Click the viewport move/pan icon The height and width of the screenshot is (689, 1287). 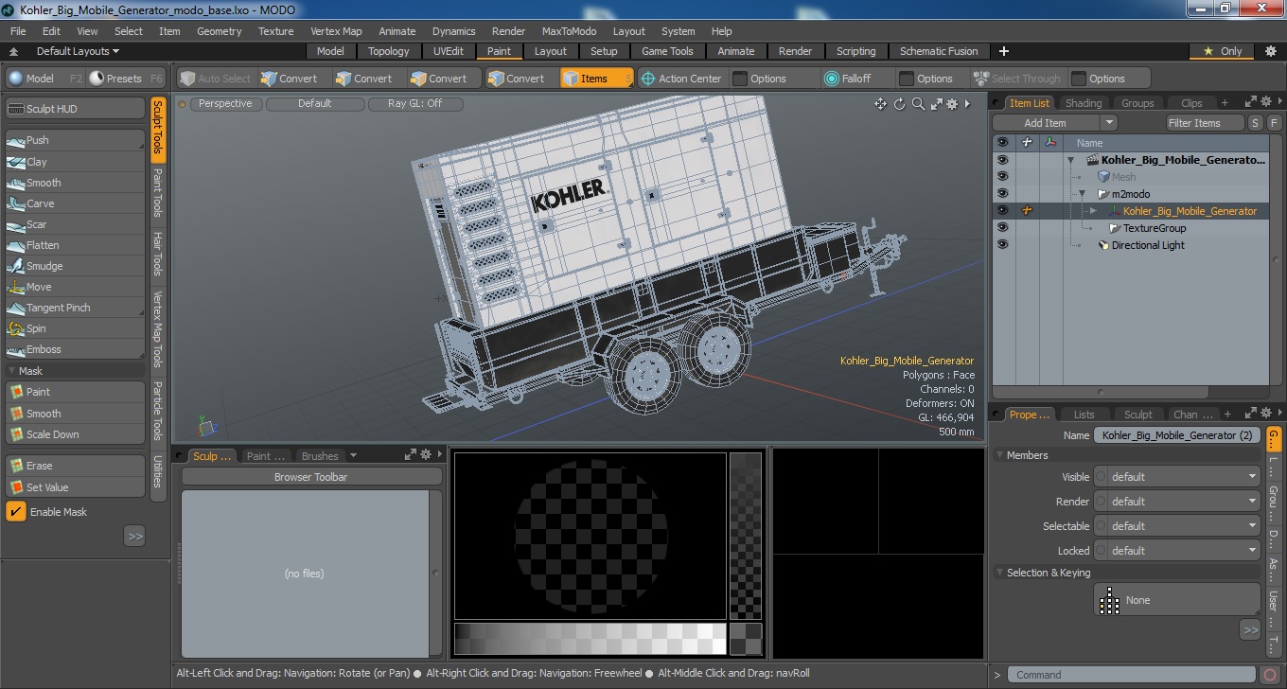[880, 104]
